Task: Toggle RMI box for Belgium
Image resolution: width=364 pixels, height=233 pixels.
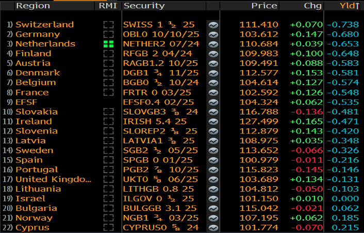Action: point(108,82)
